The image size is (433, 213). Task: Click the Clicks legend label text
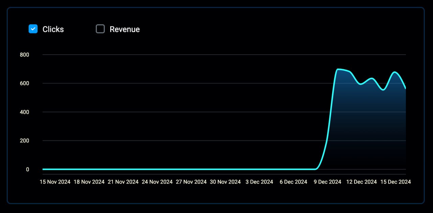53,29
